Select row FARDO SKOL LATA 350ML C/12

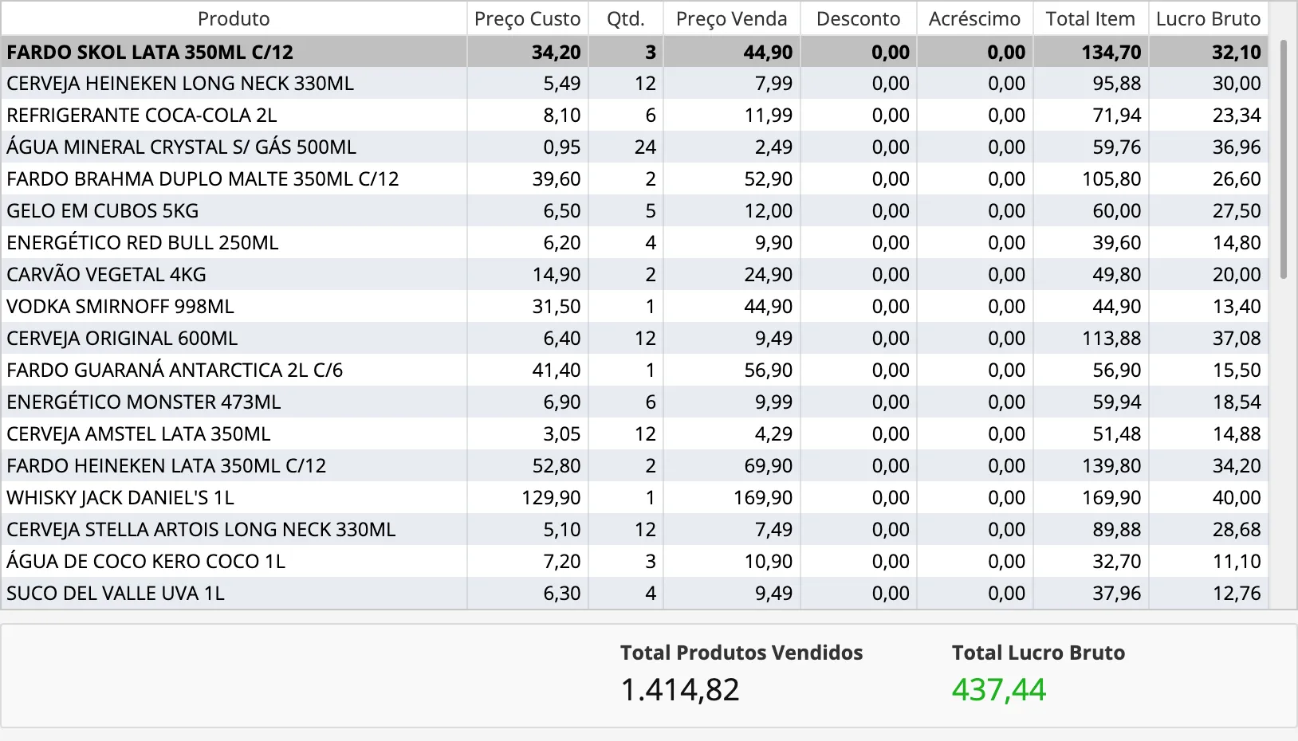[635, 52]
